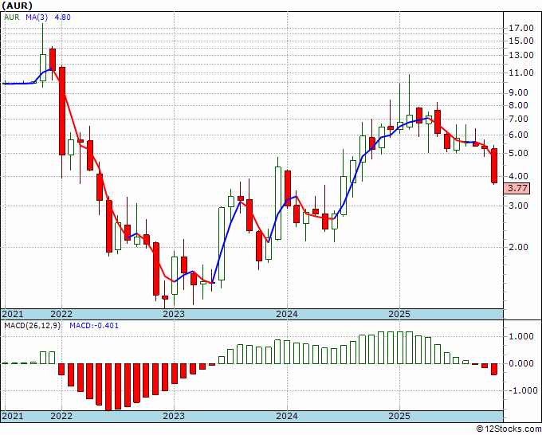The height and width of the screenshot is (435, 542).
Task: Click the 15.00 price axis label
Action: point(521,41)
